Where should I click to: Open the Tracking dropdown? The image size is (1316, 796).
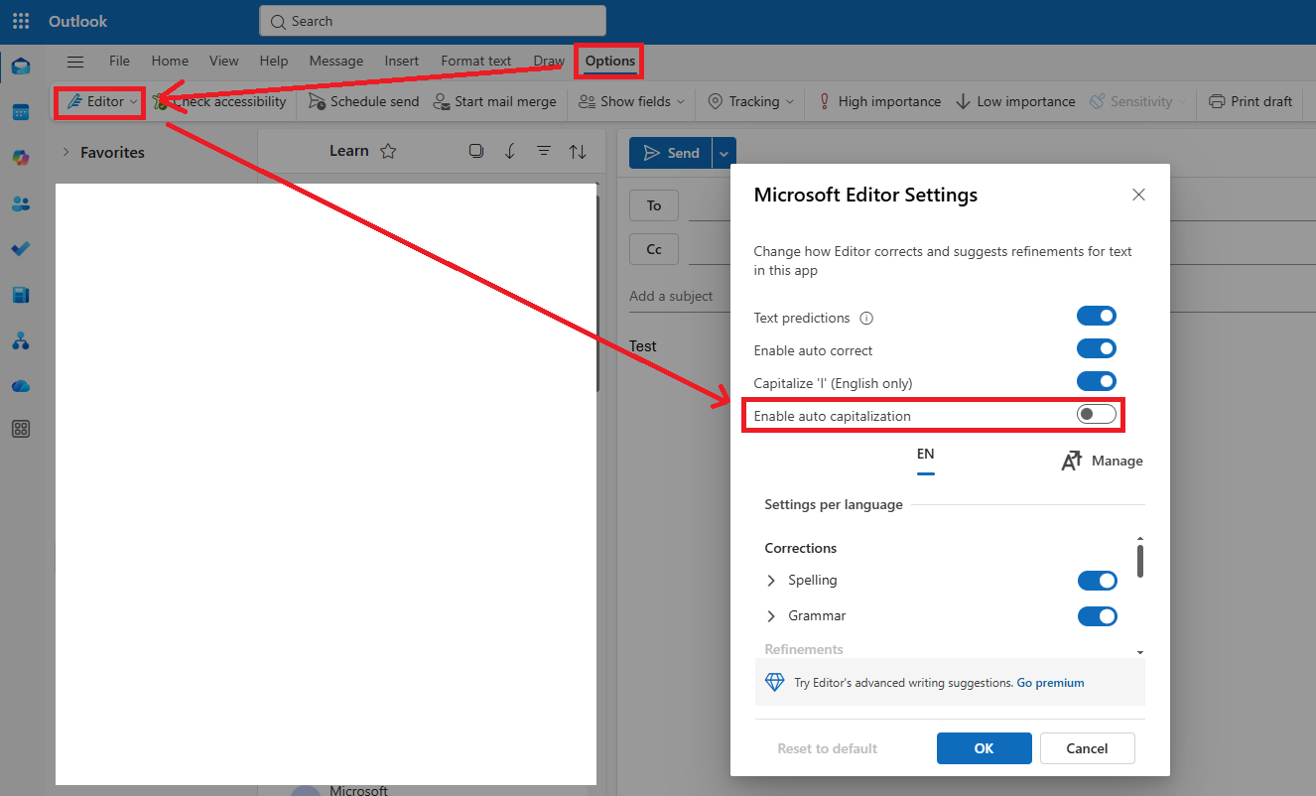pos(750,101)
